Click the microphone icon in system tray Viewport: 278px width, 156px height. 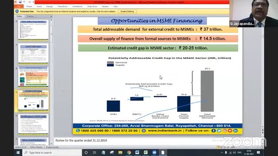point(226,153)
